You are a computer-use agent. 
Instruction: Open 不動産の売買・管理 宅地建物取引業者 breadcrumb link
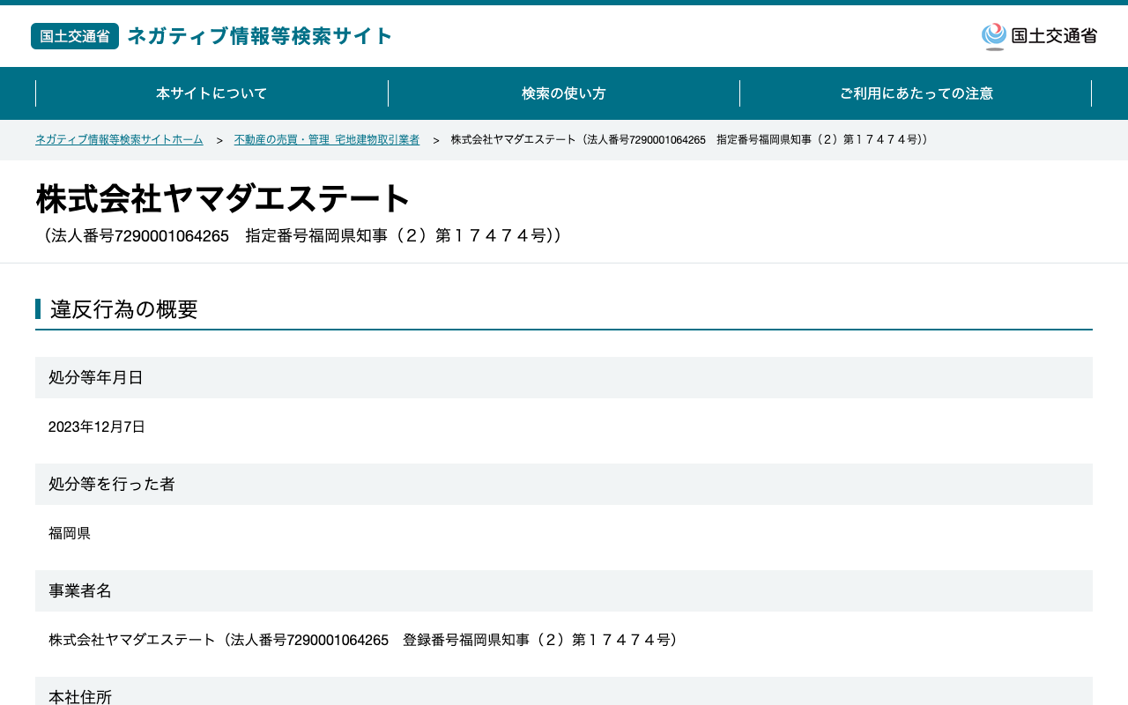pos(327,140)
